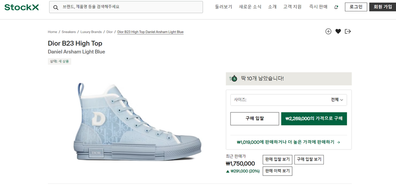Open 판매 이력 보기 sales history
Viewport: 396px width, 185px height.
pyautogui.click(x=277, y=171)
